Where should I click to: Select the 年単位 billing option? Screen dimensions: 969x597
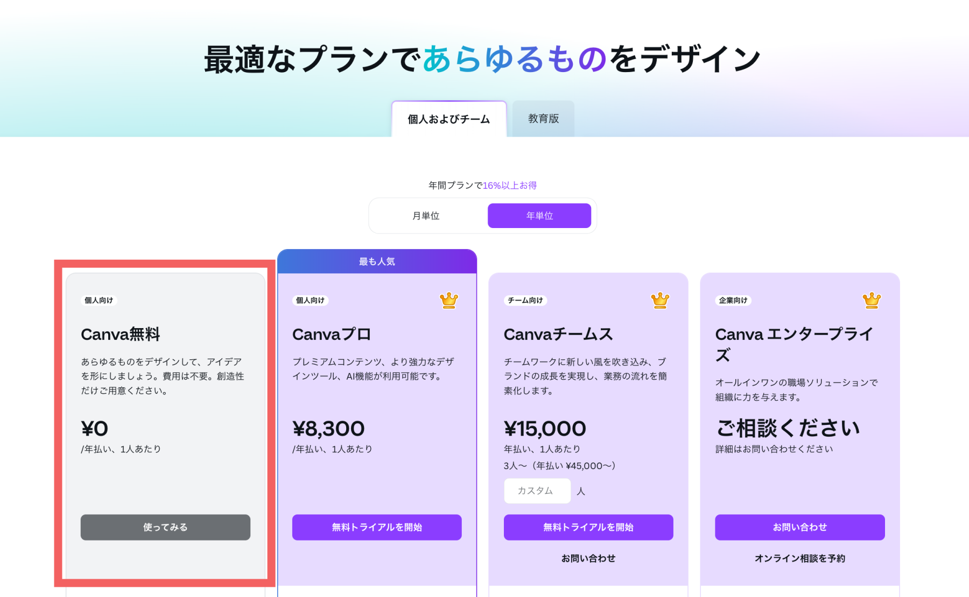point(539,216)
